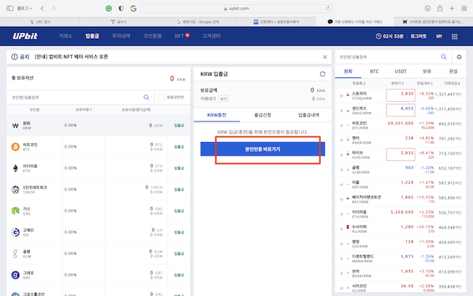
Task: Reload page with address bar refresh icon
Action: (x=328, y=9)
